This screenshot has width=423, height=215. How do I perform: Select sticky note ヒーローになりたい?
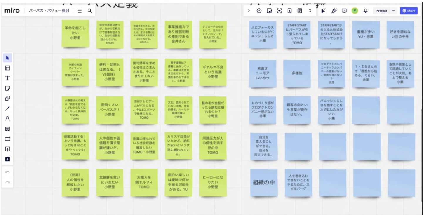[213, 183]
